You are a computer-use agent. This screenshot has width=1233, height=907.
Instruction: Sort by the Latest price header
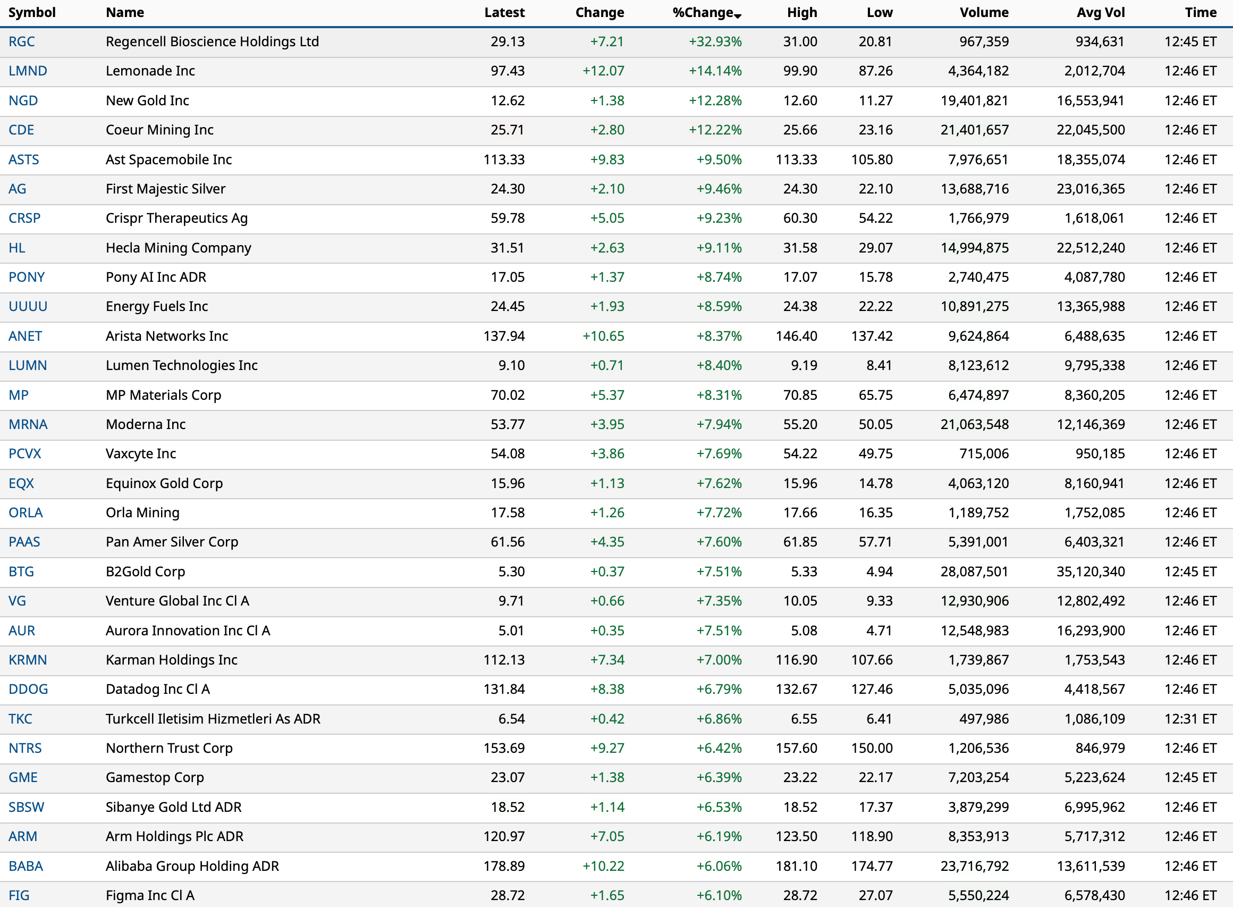click(504, 13)
